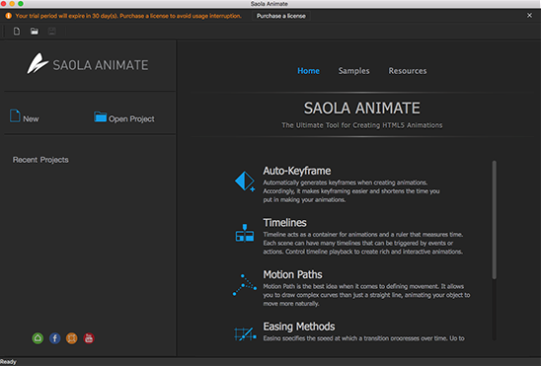Click the Motion Paths icon
This screenshot has height=366, width=541.
[245, 285]
